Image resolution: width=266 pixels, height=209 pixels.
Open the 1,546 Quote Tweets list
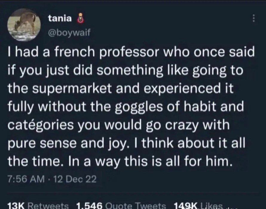coord(121,206)
